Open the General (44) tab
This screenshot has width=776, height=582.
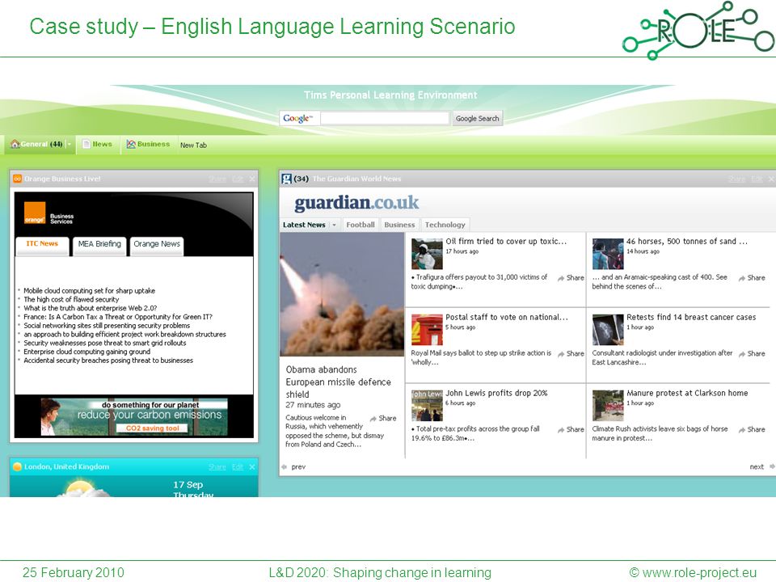(40, 145)
